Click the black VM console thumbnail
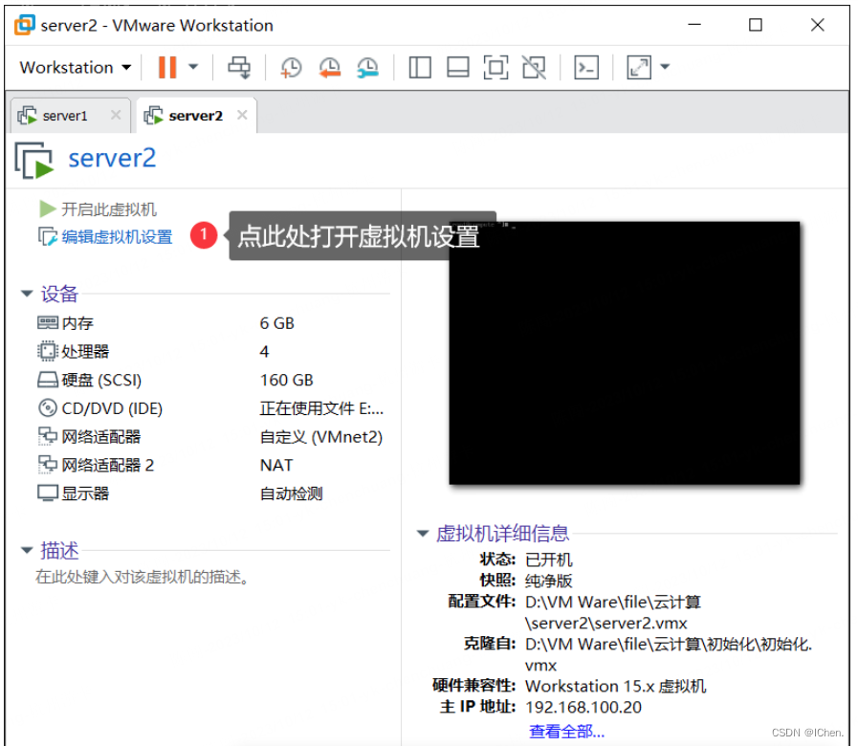 625,353
